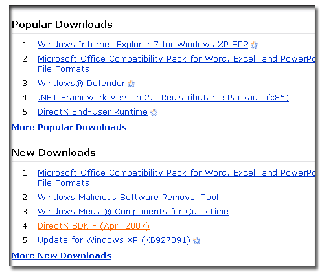Open DirectX End-User Runtime link

93,112
